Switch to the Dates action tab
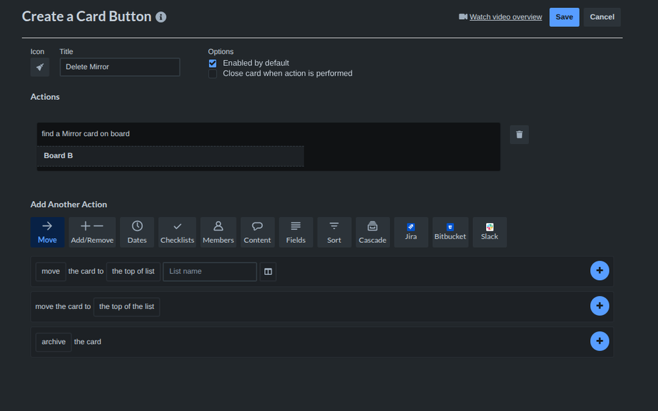Viewport: 658px width, 411px height. click(136, 231)
